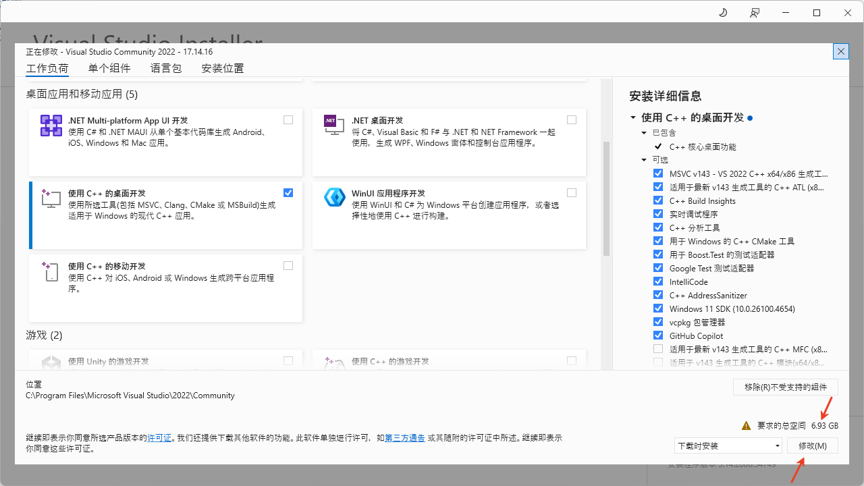
Task: Check the .NET Multi-platform App UI 开发 workload
Action: pos(288,120)
